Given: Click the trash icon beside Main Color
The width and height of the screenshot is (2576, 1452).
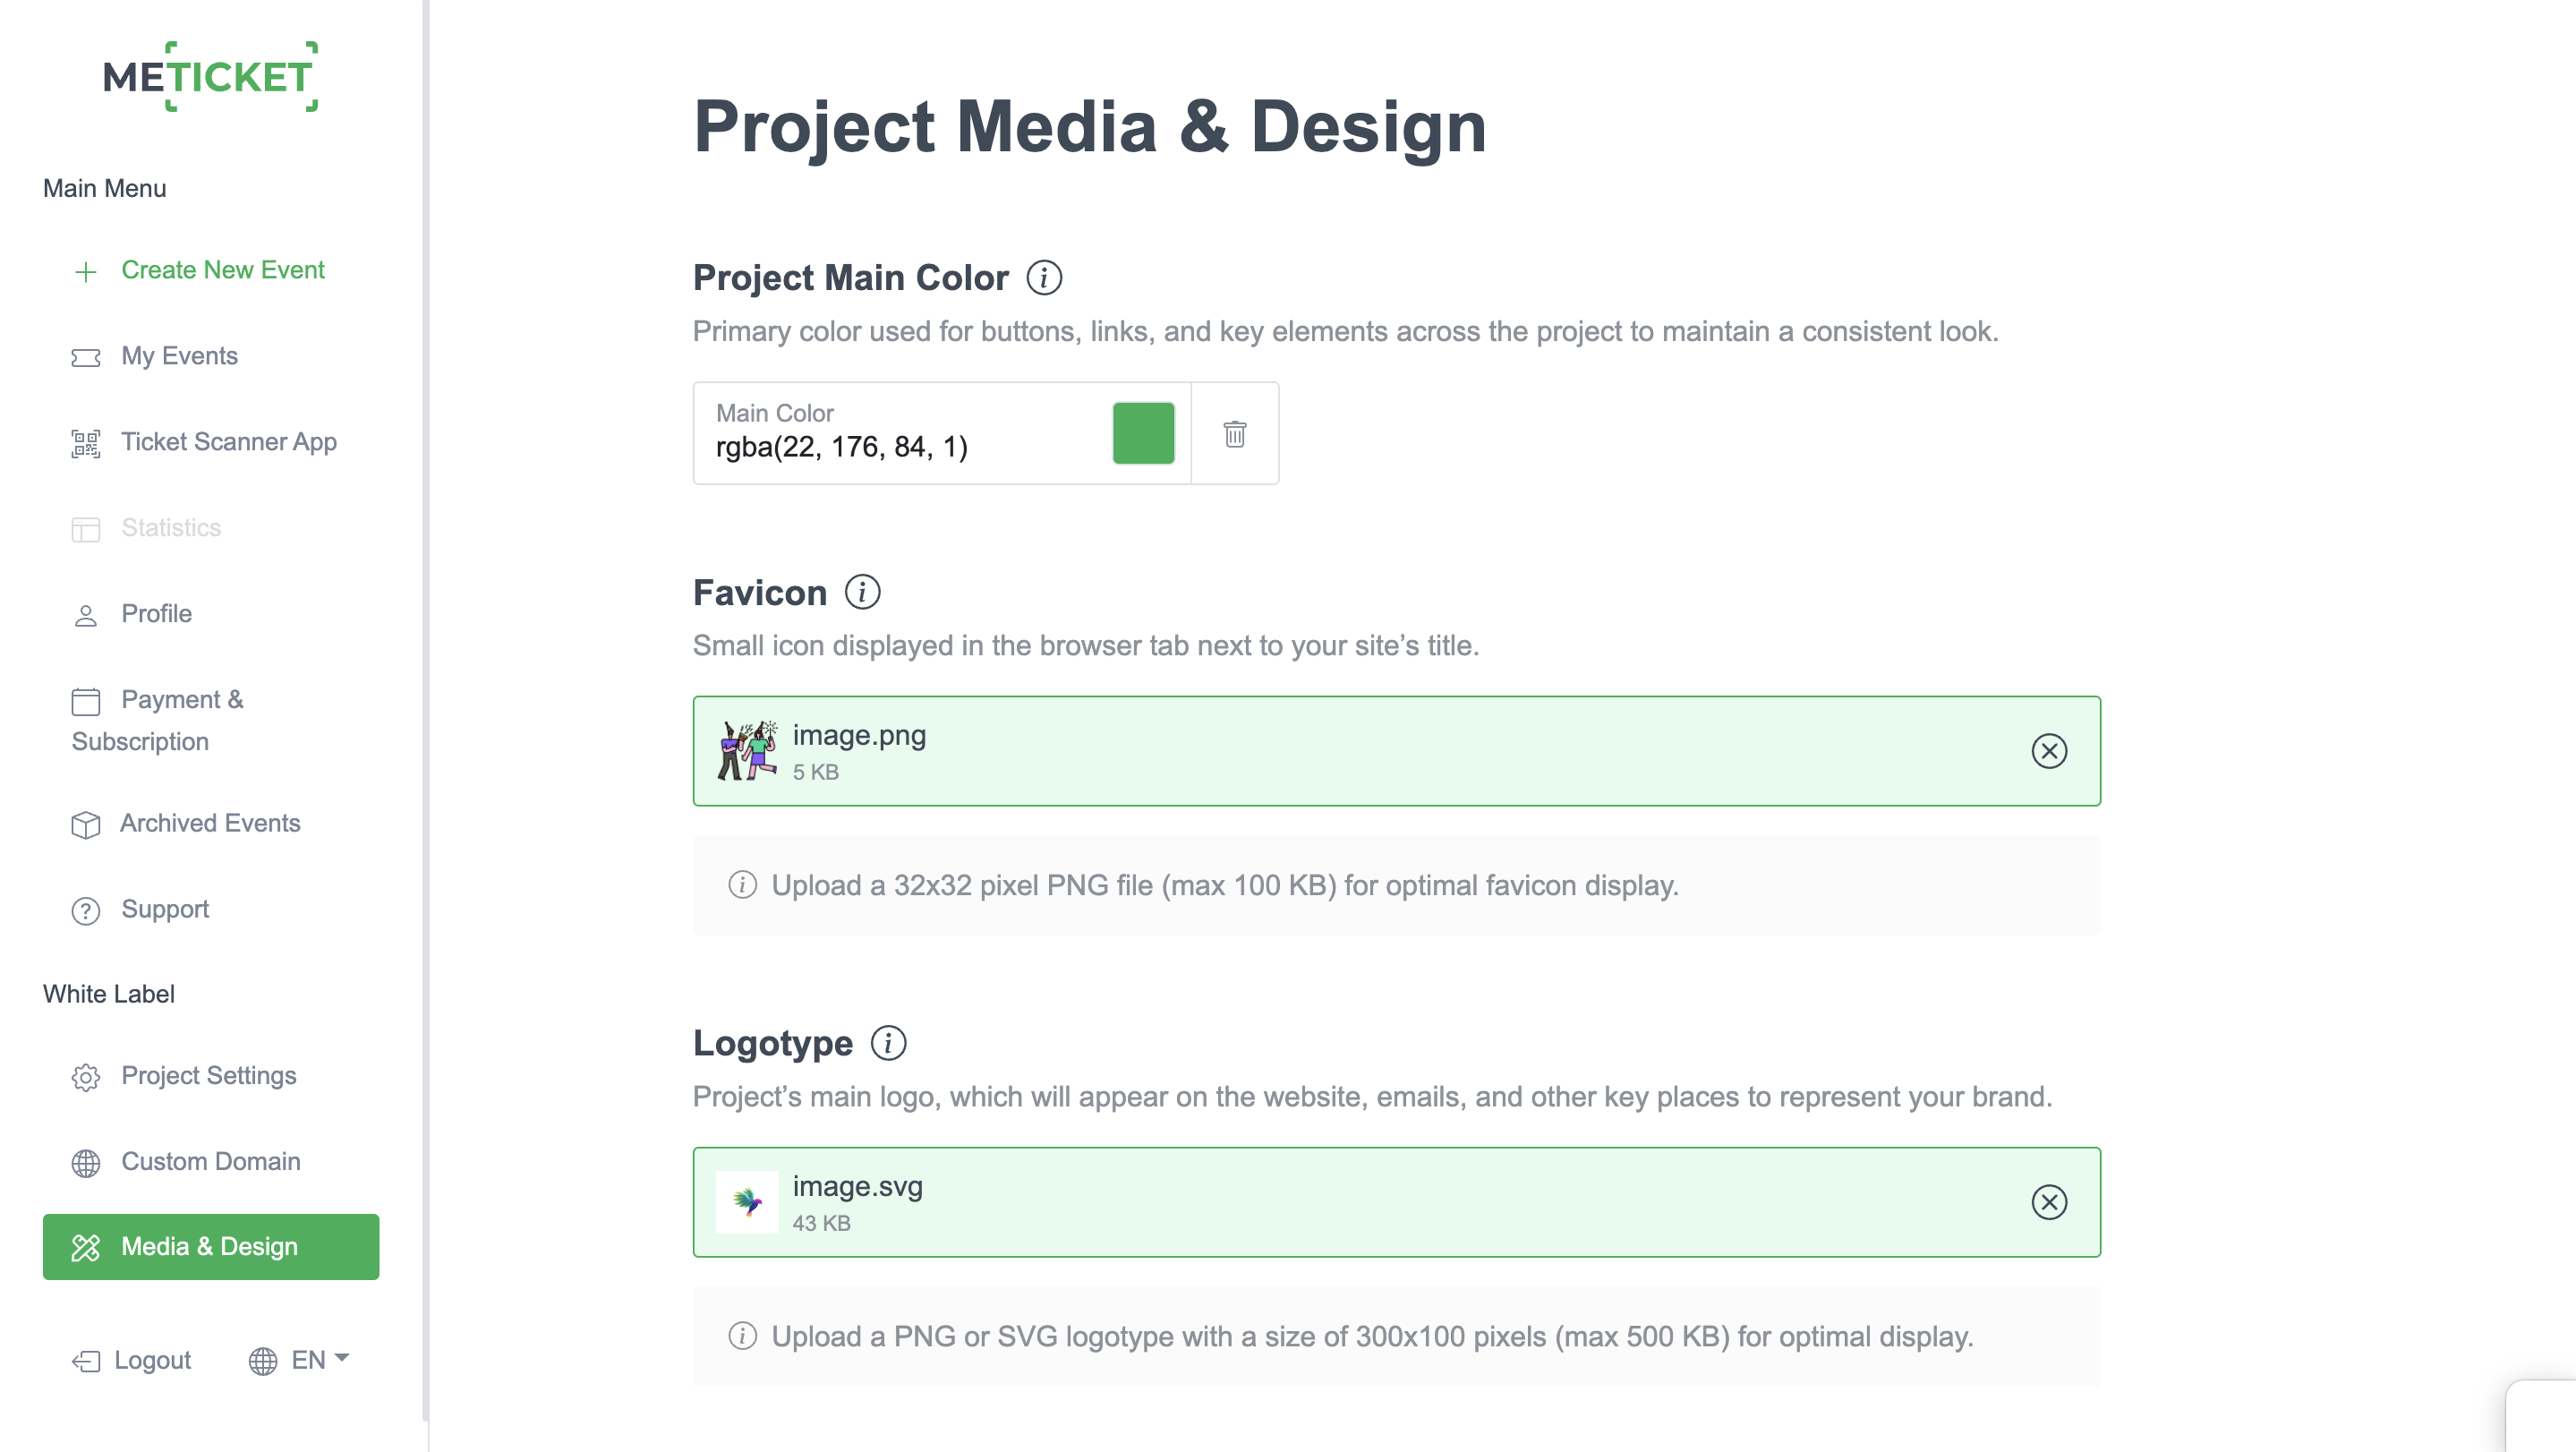Looking at the screenshot, I should click(1234, 434).
